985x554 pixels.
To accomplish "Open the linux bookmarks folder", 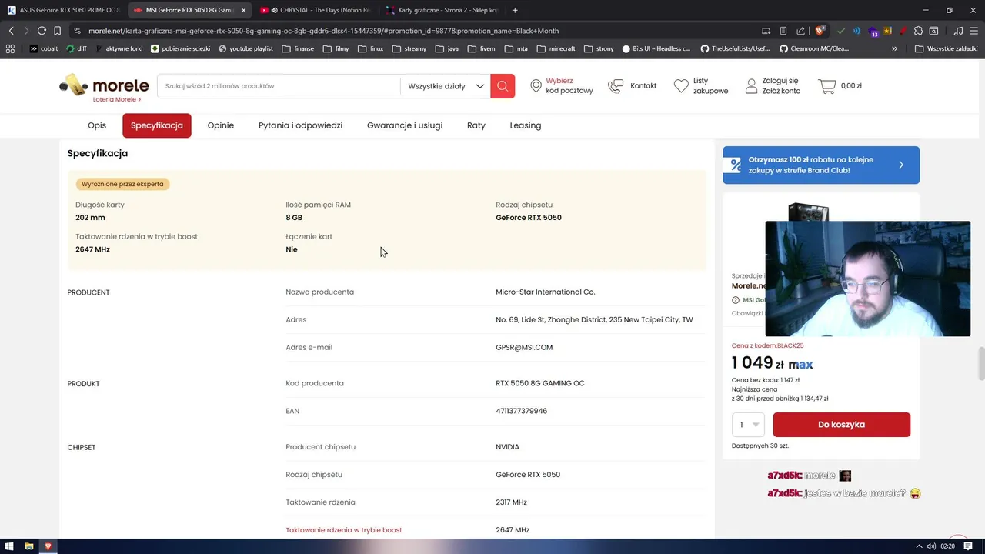I will tap(370, 48).
